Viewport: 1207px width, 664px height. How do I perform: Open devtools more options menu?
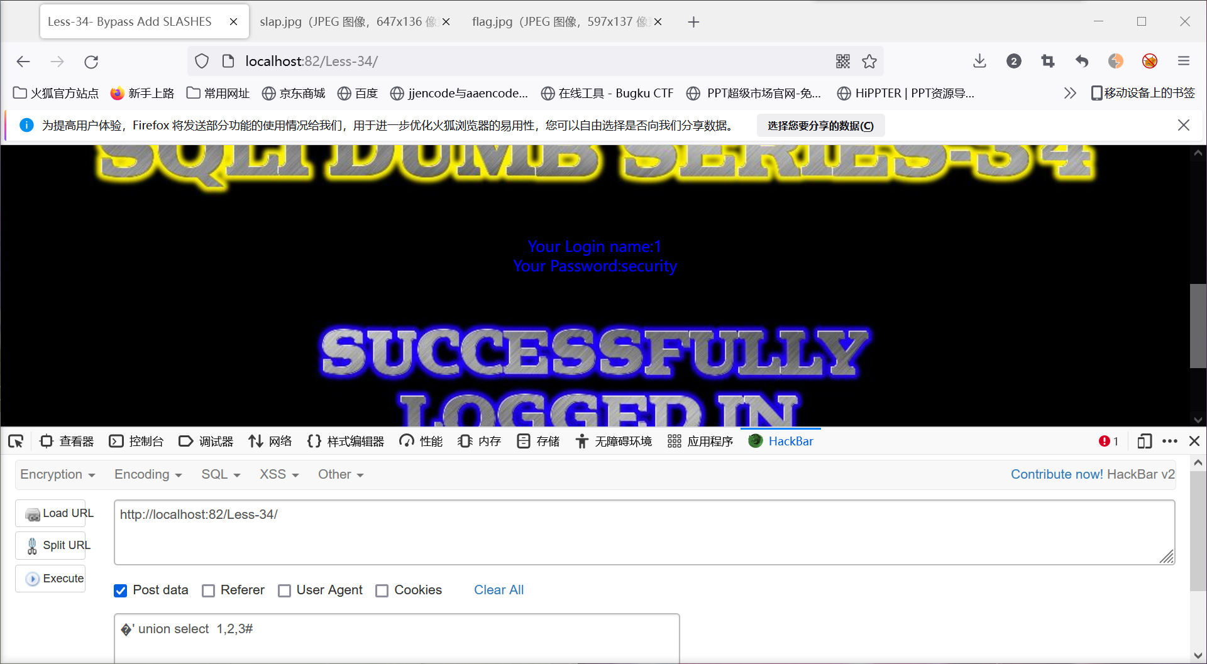1170,441
